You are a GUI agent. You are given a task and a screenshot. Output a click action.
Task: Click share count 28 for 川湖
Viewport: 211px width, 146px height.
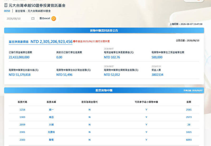189,125
